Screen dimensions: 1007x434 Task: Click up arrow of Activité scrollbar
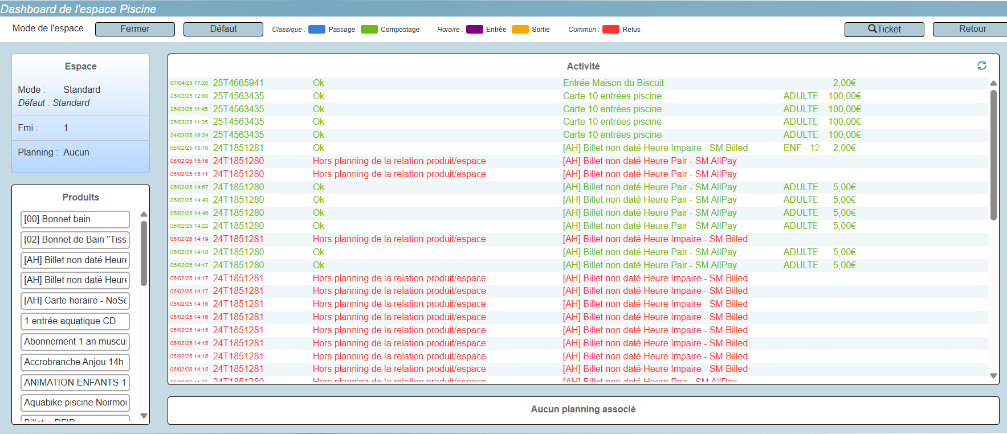point(993,83)
